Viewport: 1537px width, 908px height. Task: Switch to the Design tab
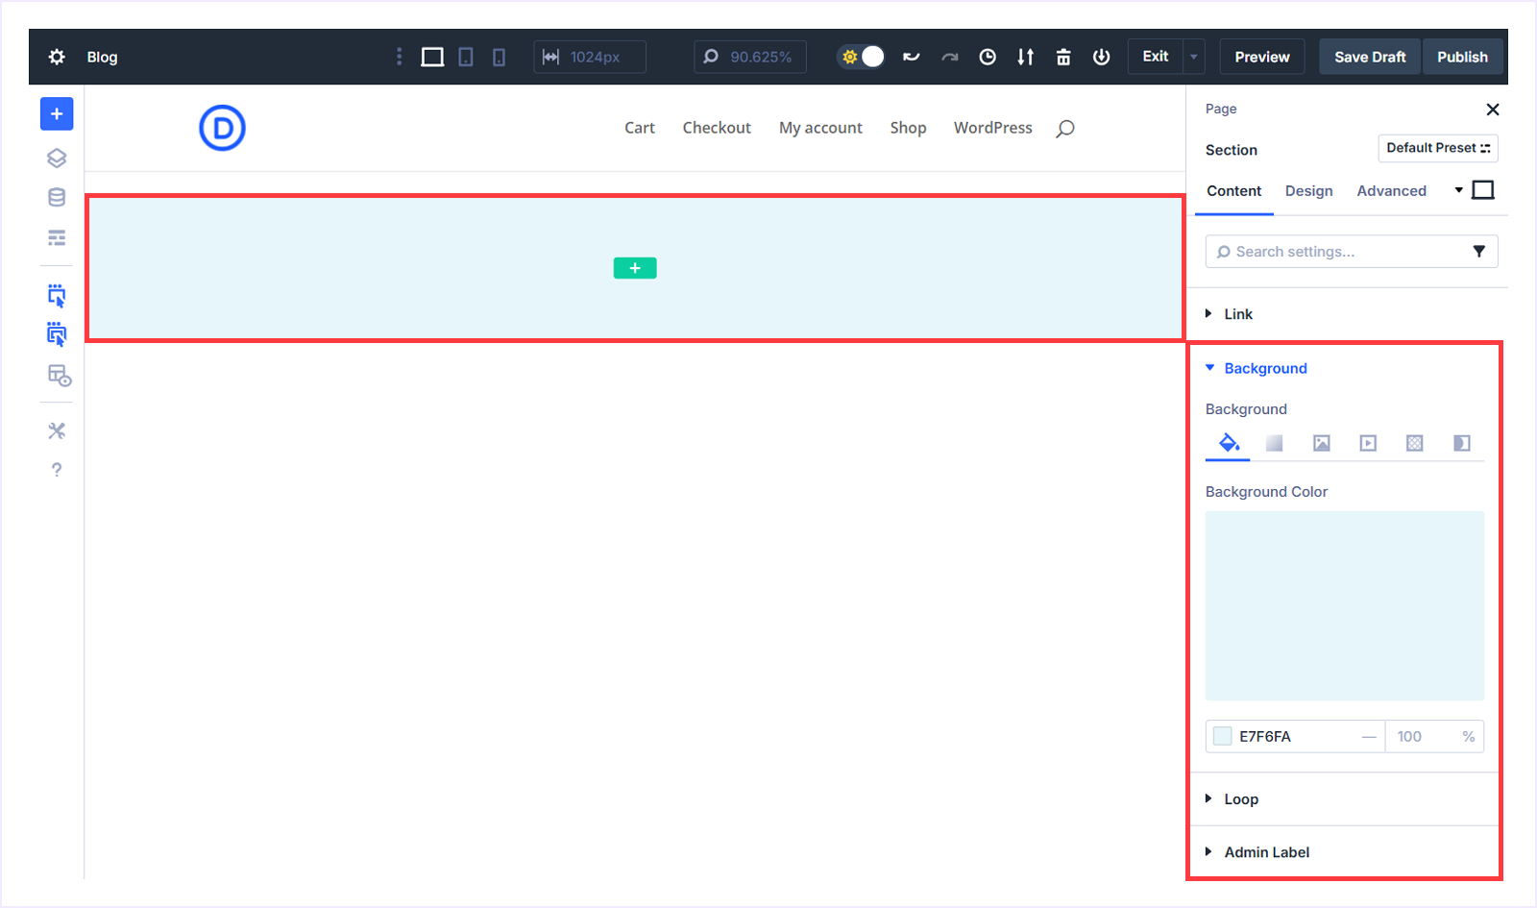tap(1308, 190)
